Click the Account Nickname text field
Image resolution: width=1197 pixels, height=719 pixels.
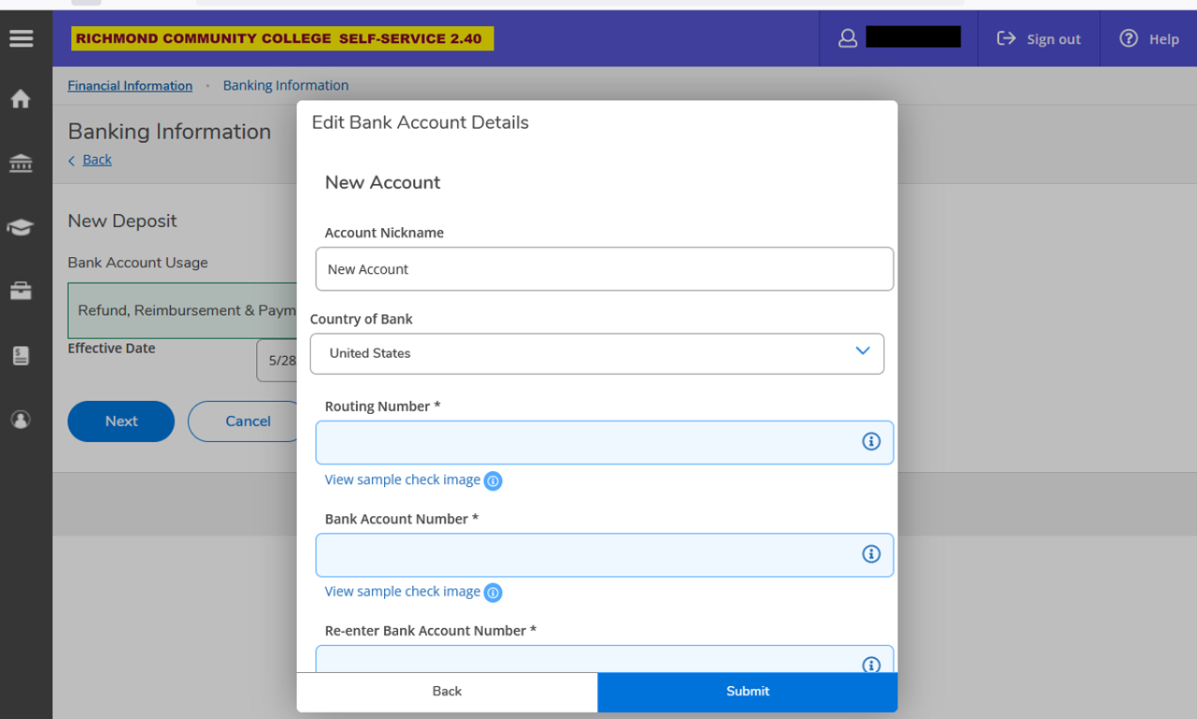[x=604, y=269]
